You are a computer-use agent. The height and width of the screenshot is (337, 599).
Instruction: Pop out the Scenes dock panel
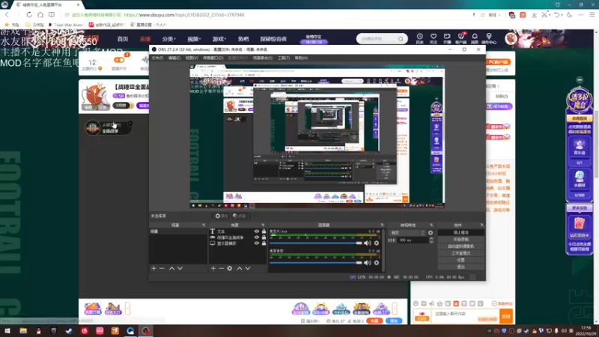click(x=204, y=225)
